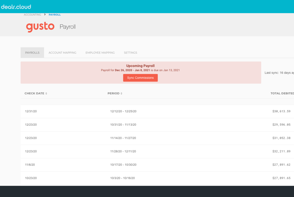This screenshot has width=294, height=197.
Task: Switch to the Settings tab
Action: click(x=131, y=53)
